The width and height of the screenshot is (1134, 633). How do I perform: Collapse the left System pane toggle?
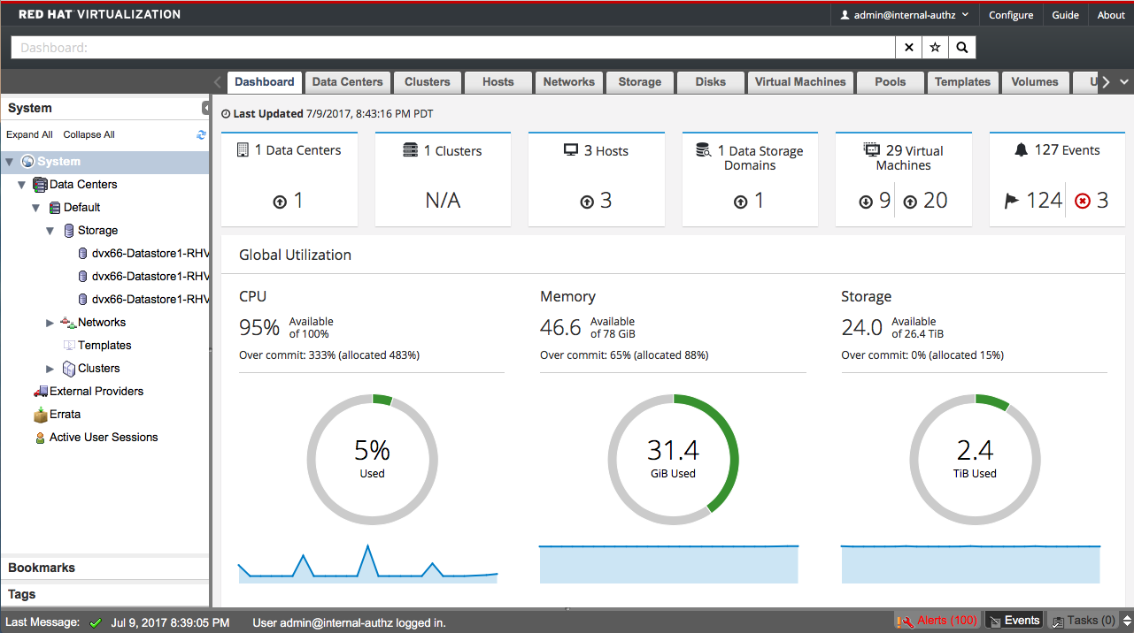tap(205, 108)
